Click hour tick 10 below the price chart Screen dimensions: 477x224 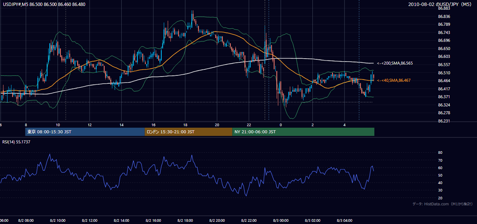coord(57,125)
